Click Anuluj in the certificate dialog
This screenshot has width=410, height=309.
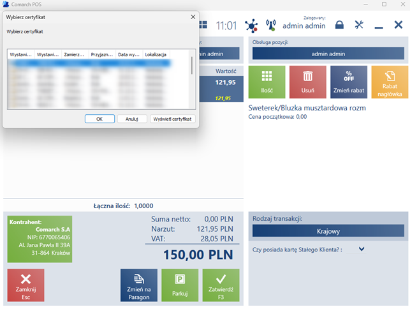132,119
